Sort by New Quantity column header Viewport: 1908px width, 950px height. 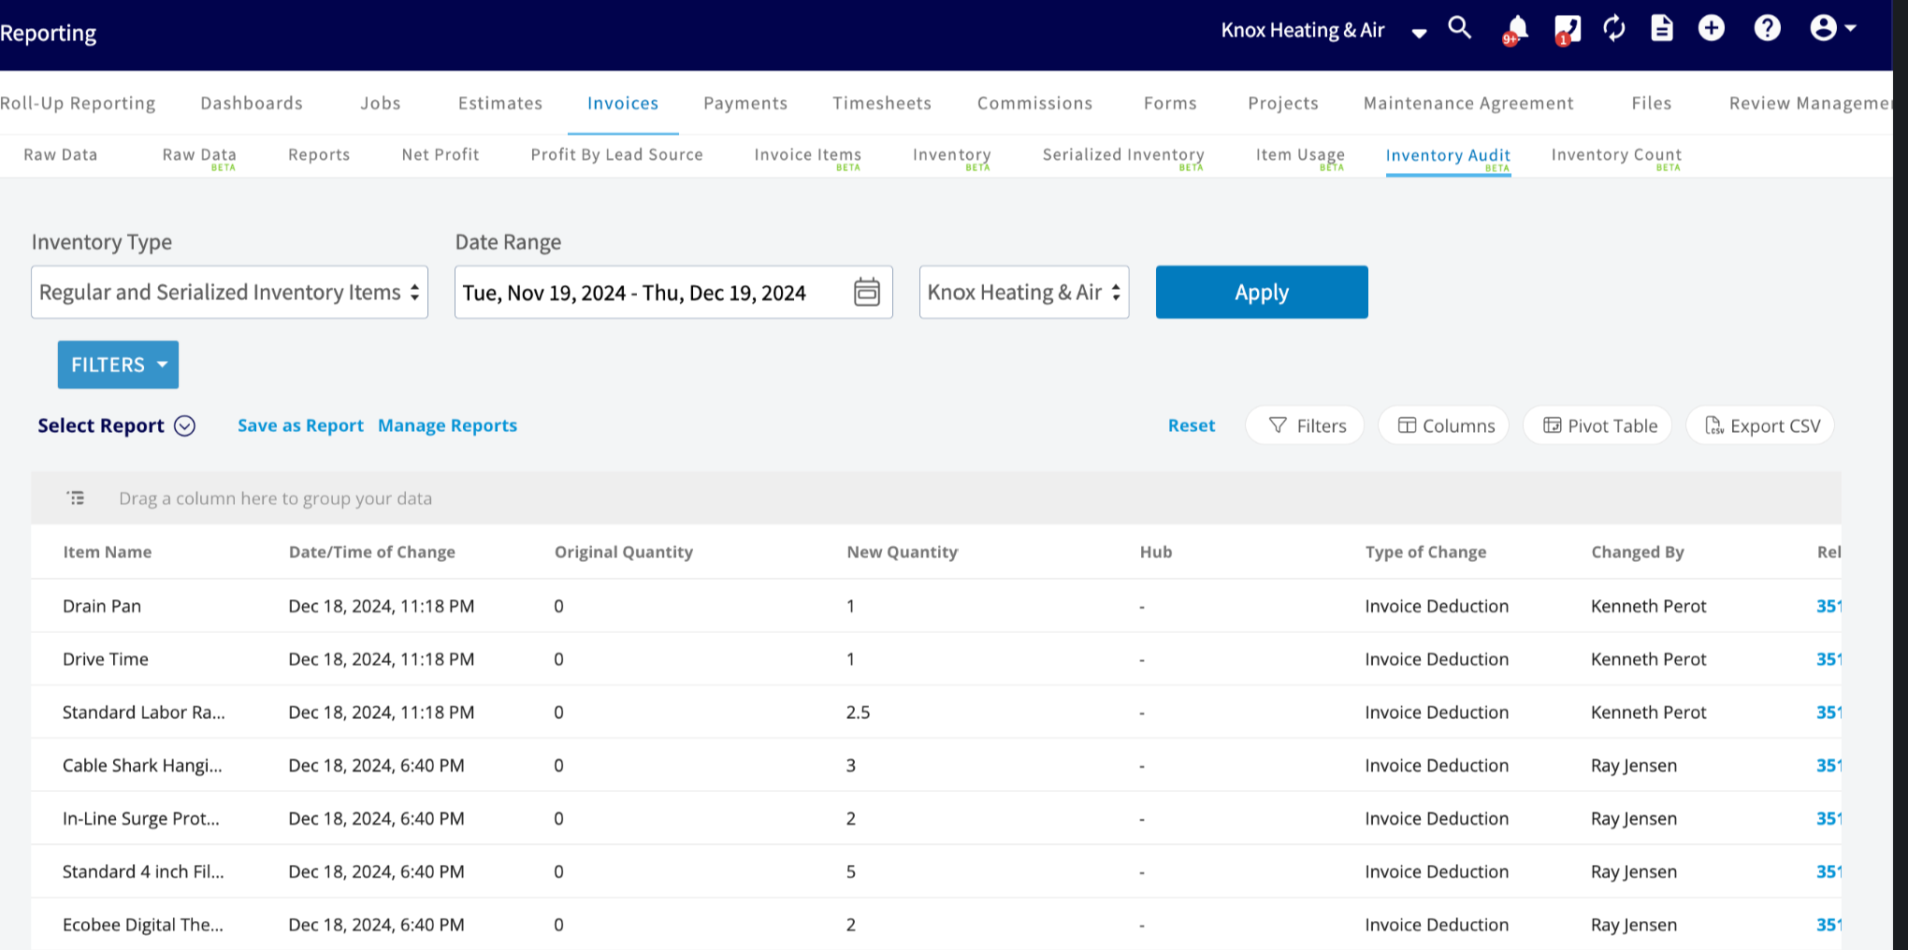pos(903,552)
